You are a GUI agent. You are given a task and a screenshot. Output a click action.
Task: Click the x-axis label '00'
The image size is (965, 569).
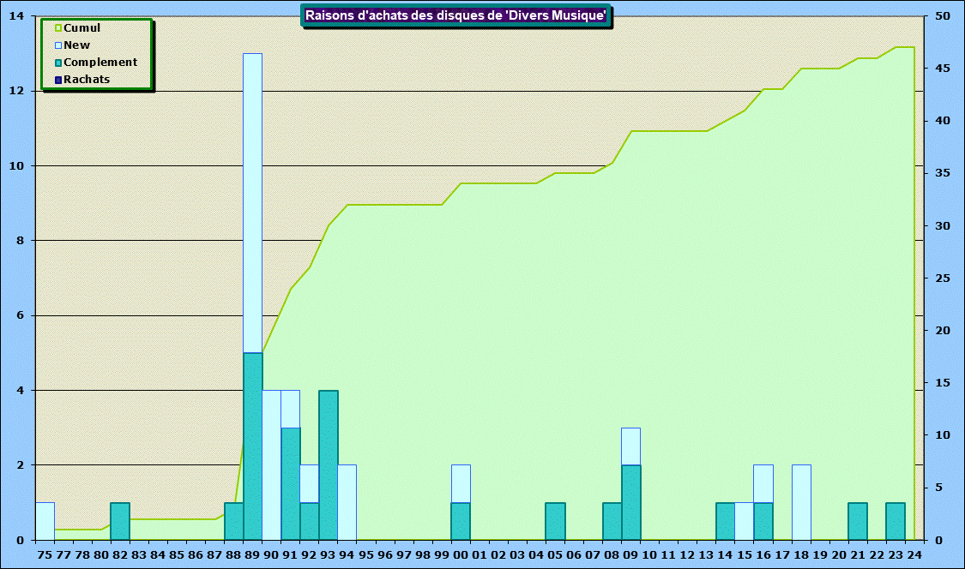tap(461, 555)
